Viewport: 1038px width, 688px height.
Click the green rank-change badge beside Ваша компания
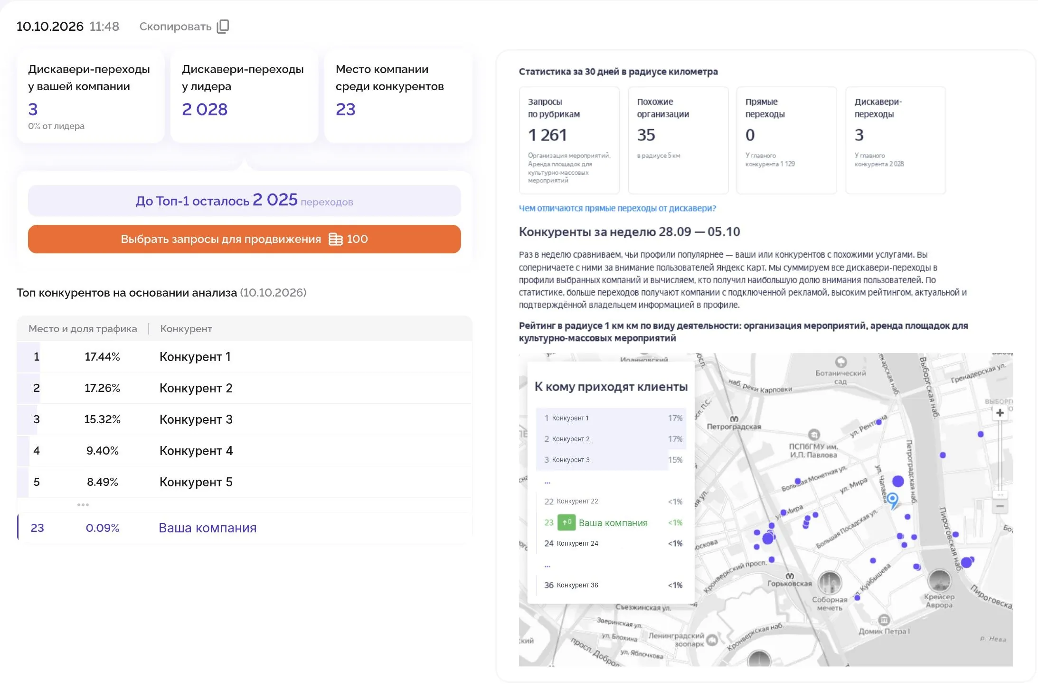(x=566, y=522)
